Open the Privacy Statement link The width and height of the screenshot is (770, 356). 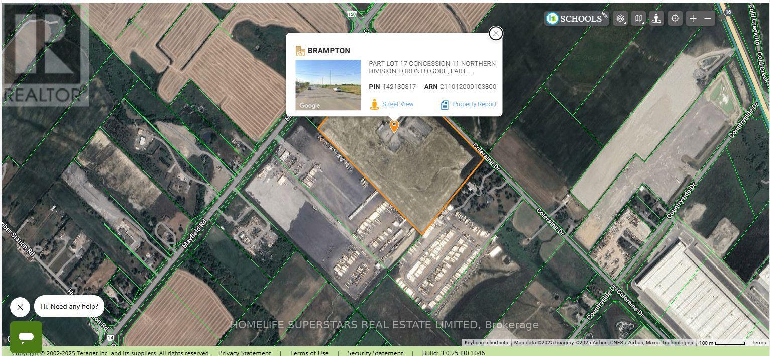pyautogui.click(x=245, y=353)
